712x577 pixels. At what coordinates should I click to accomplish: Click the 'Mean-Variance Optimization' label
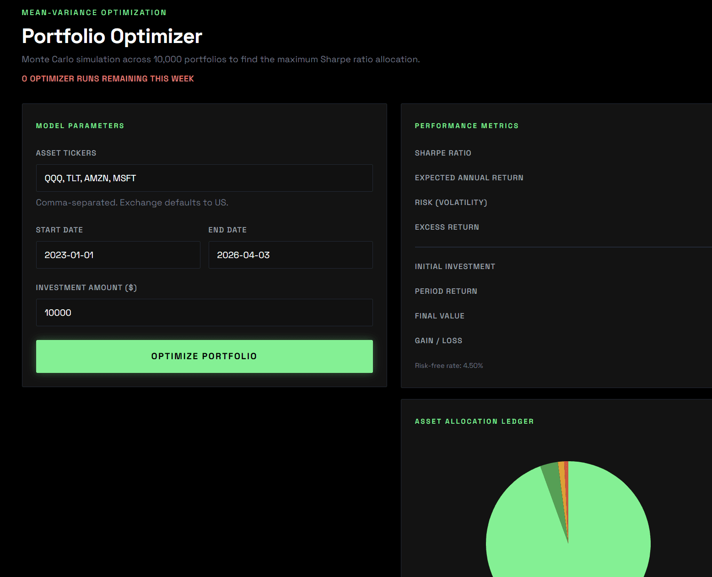click(94, 12)
